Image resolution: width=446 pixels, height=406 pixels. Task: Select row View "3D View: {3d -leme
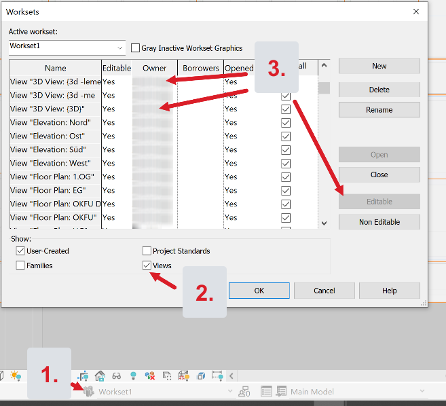56,82
